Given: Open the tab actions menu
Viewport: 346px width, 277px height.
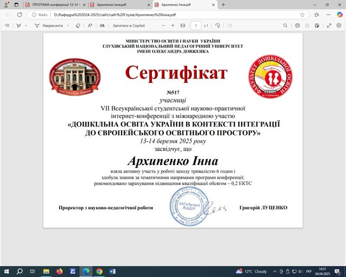Looking at the screenshot, I should (16, 5).
